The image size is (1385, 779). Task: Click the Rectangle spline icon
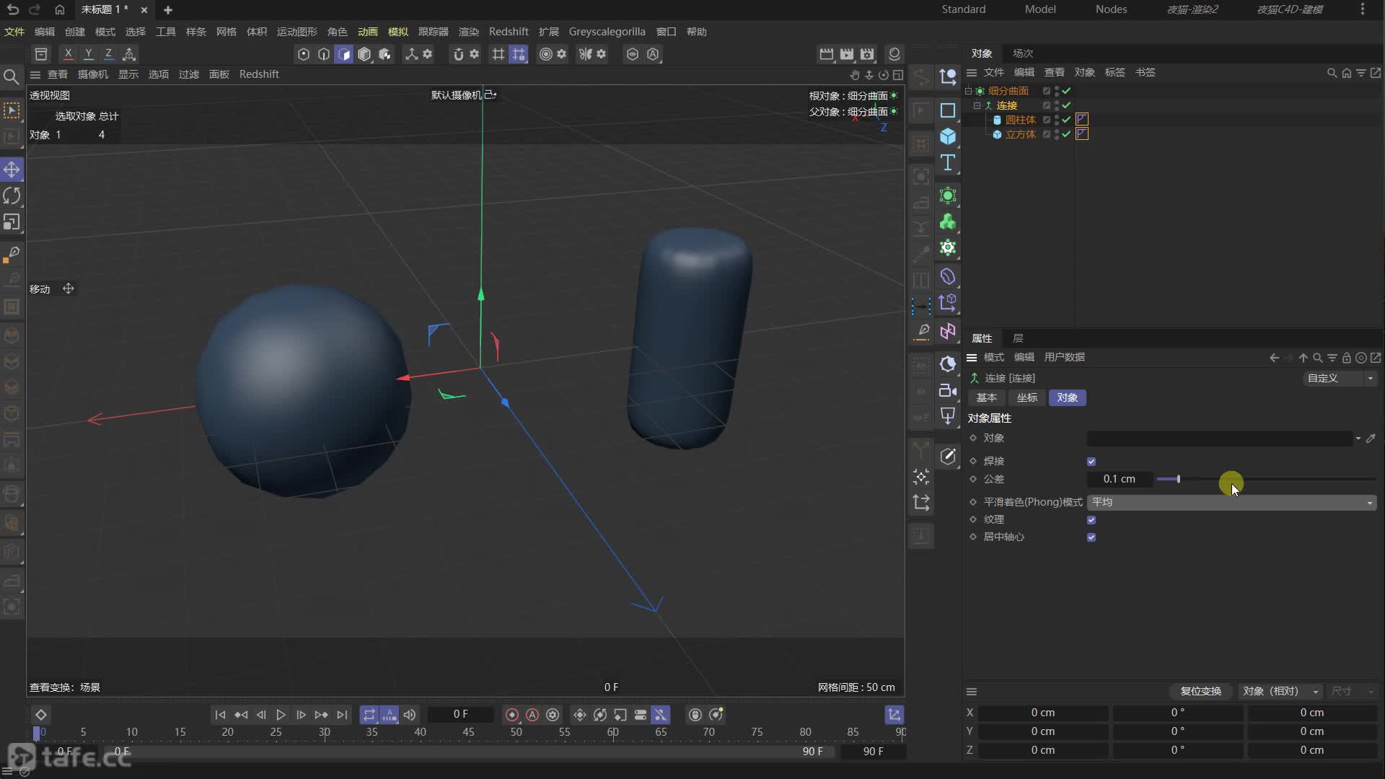[948, 110]
